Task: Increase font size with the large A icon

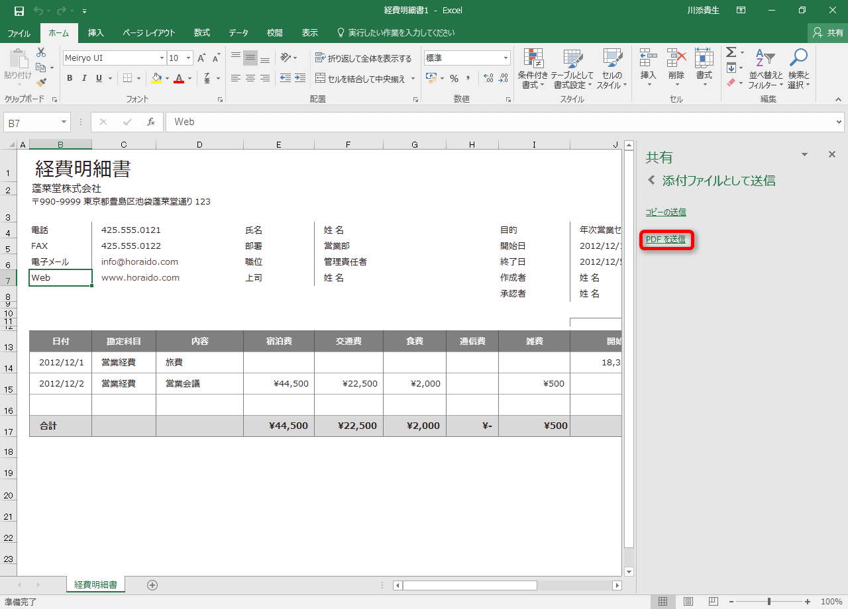Action: 202,58
